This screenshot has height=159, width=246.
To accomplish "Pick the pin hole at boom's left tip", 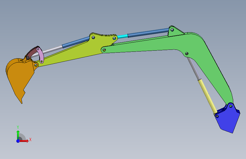I will [104, 50].
